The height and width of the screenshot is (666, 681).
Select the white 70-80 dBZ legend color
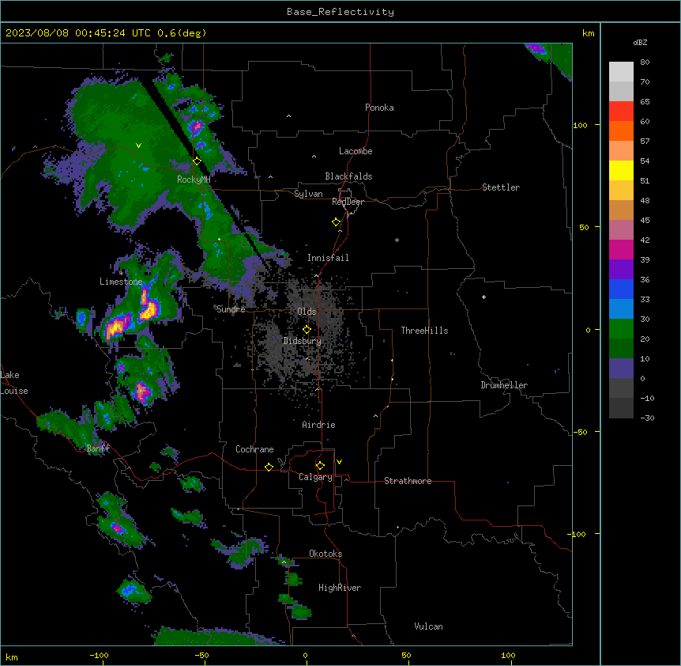tap(621, 71)
